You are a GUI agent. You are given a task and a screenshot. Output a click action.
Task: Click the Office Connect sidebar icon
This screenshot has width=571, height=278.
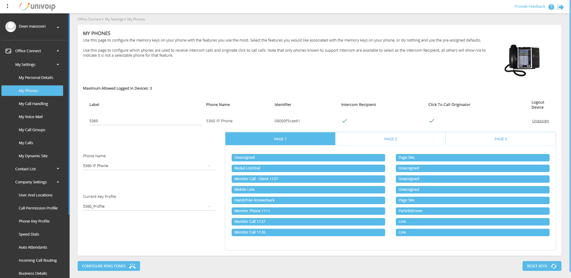(8, 50)
